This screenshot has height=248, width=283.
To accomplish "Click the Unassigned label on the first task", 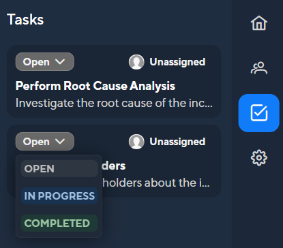I will coord(177,62).
